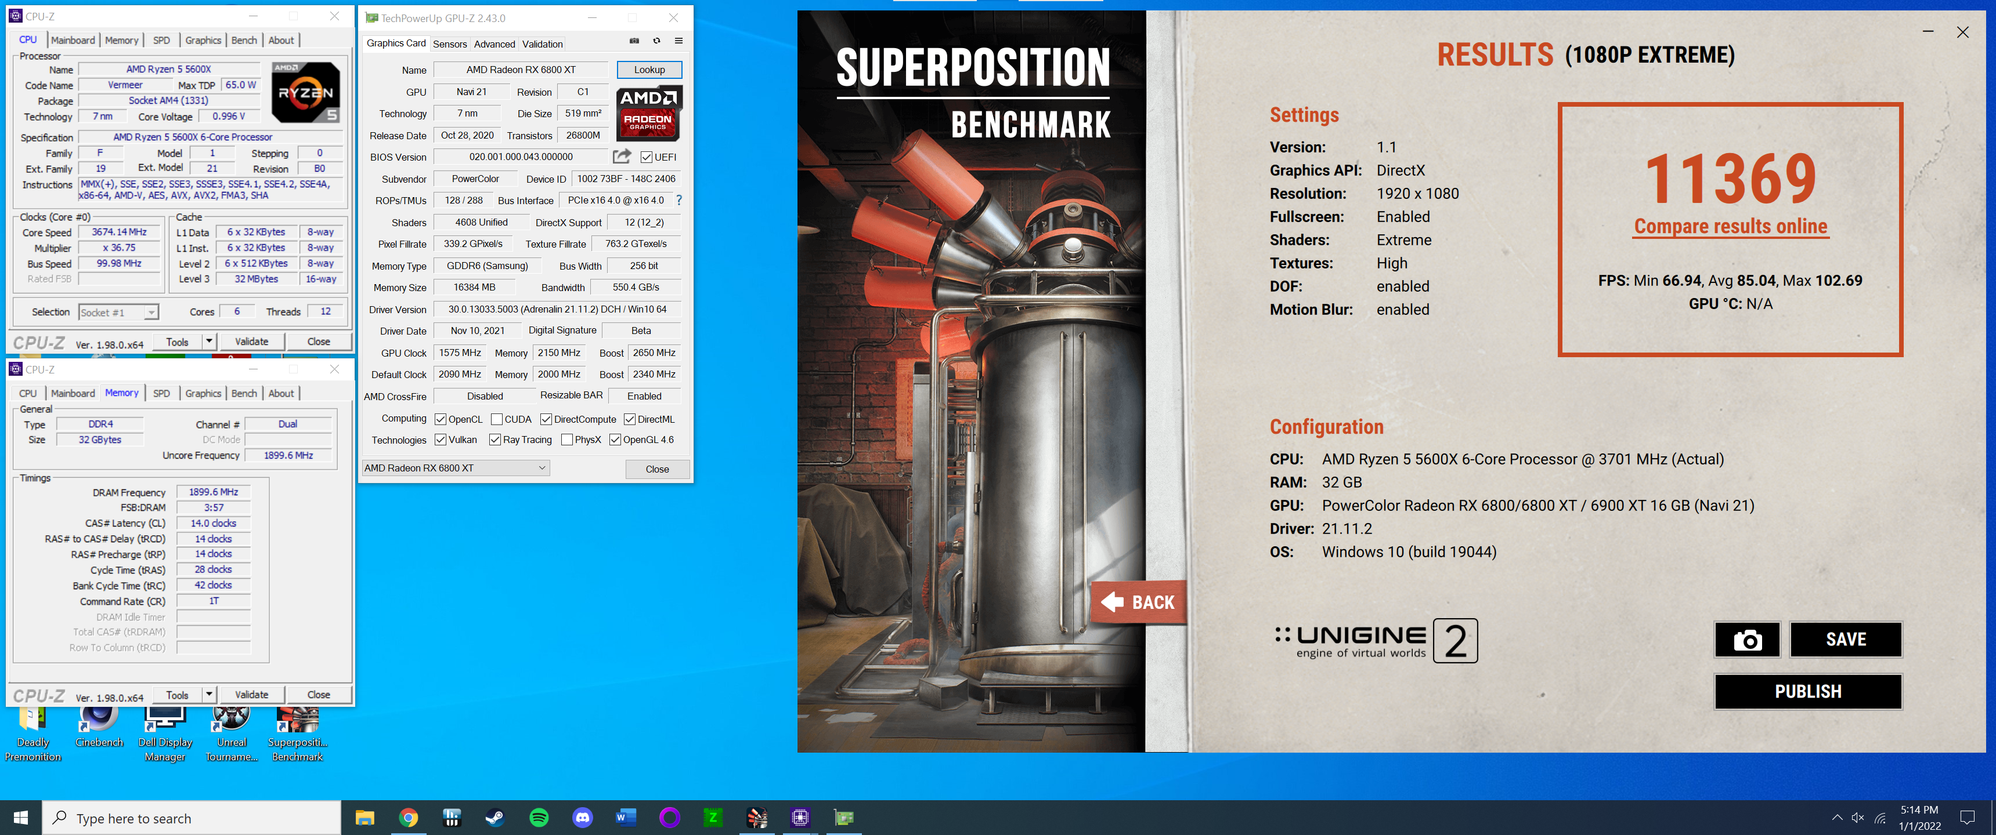Open the Validation tab in GPU-Z
Screen dimensions: 1996x835
tap(543, 44)
